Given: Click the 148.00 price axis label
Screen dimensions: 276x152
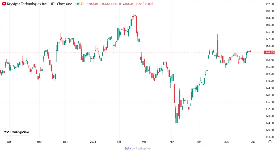Looking at the screenshot, I should click(270, 81).
